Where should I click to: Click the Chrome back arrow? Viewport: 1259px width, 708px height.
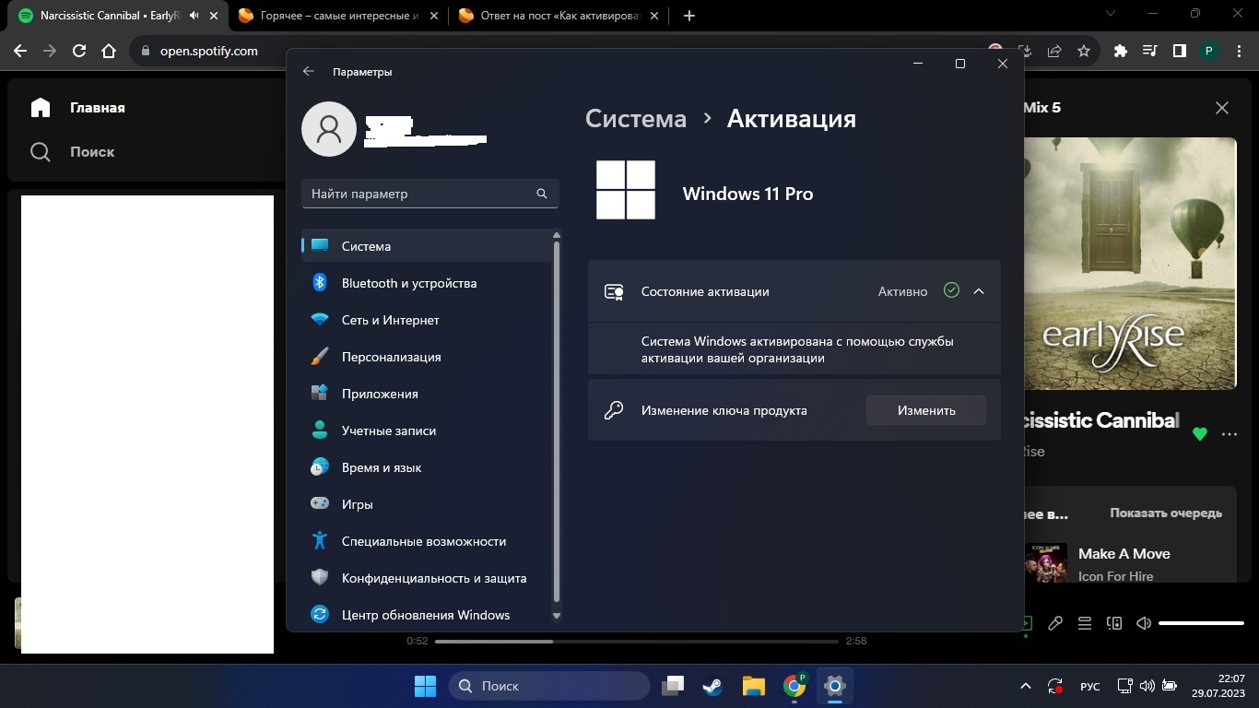point(20,52)
